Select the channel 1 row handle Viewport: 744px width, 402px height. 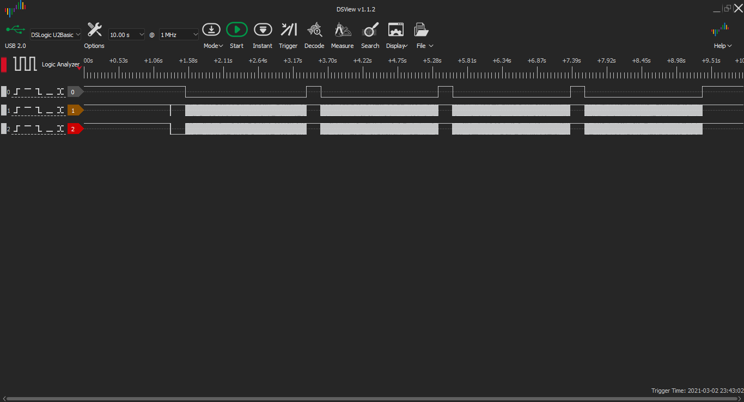coord(4,110)
